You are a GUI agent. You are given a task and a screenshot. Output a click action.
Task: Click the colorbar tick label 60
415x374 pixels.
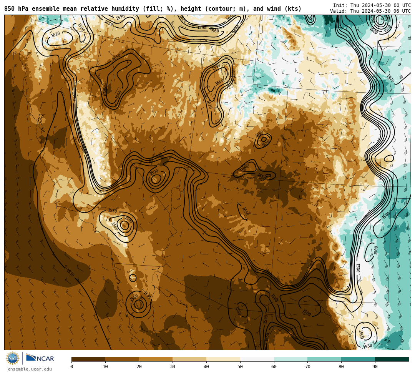pyautogui.click(x=274, y=367)
